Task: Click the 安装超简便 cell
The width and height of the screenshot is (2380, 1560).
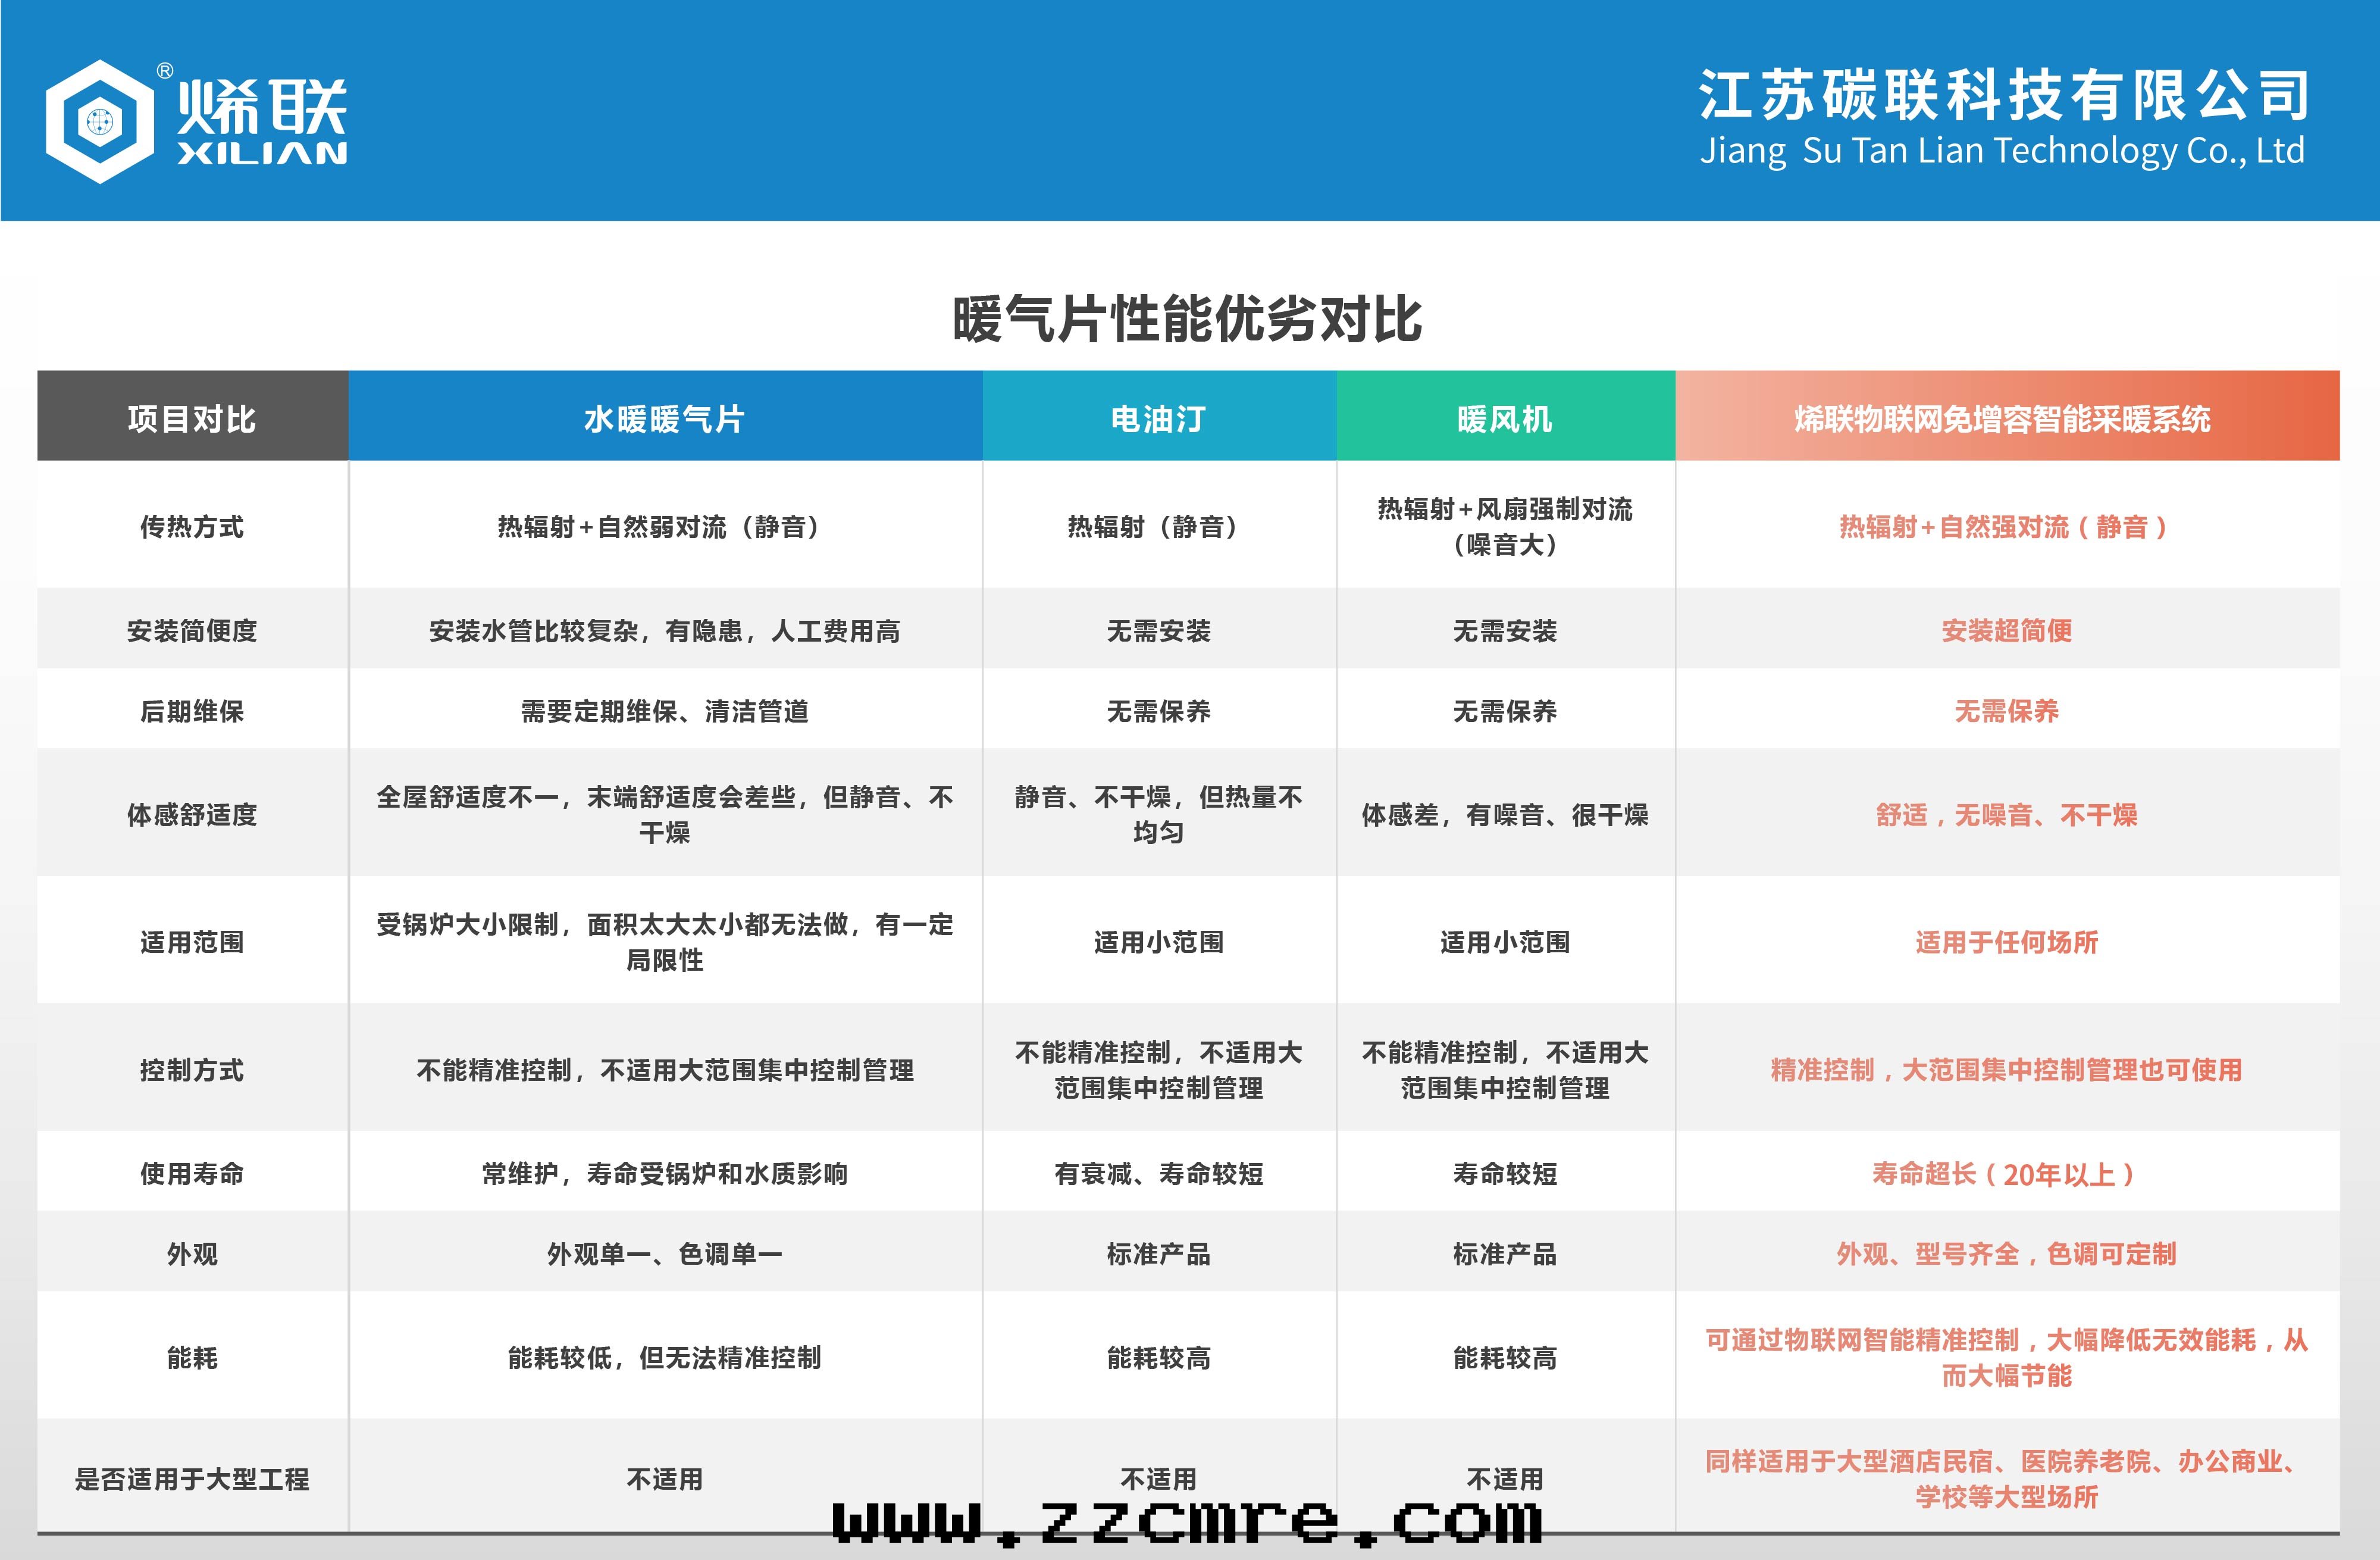Action: 2006,630
